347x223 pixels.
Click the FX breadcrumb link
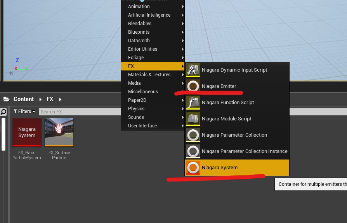click(50, 99)
